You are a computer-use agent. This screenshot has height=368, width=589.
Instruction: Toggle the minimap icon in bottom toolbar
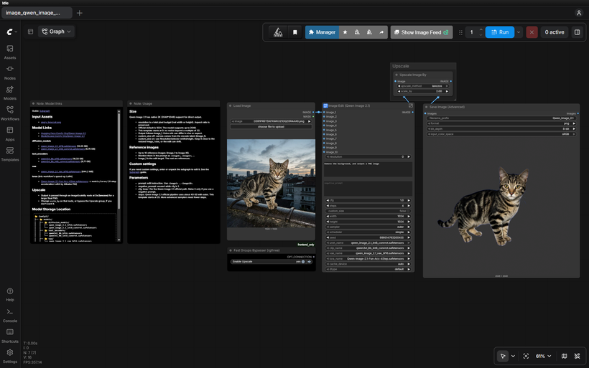564,356
